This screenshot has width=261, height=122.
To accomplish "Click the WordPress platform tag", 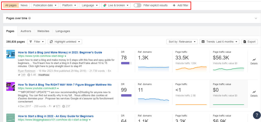I will [44, 75].
